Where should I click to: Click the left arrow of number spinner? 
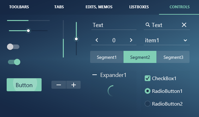pos(97,40)
